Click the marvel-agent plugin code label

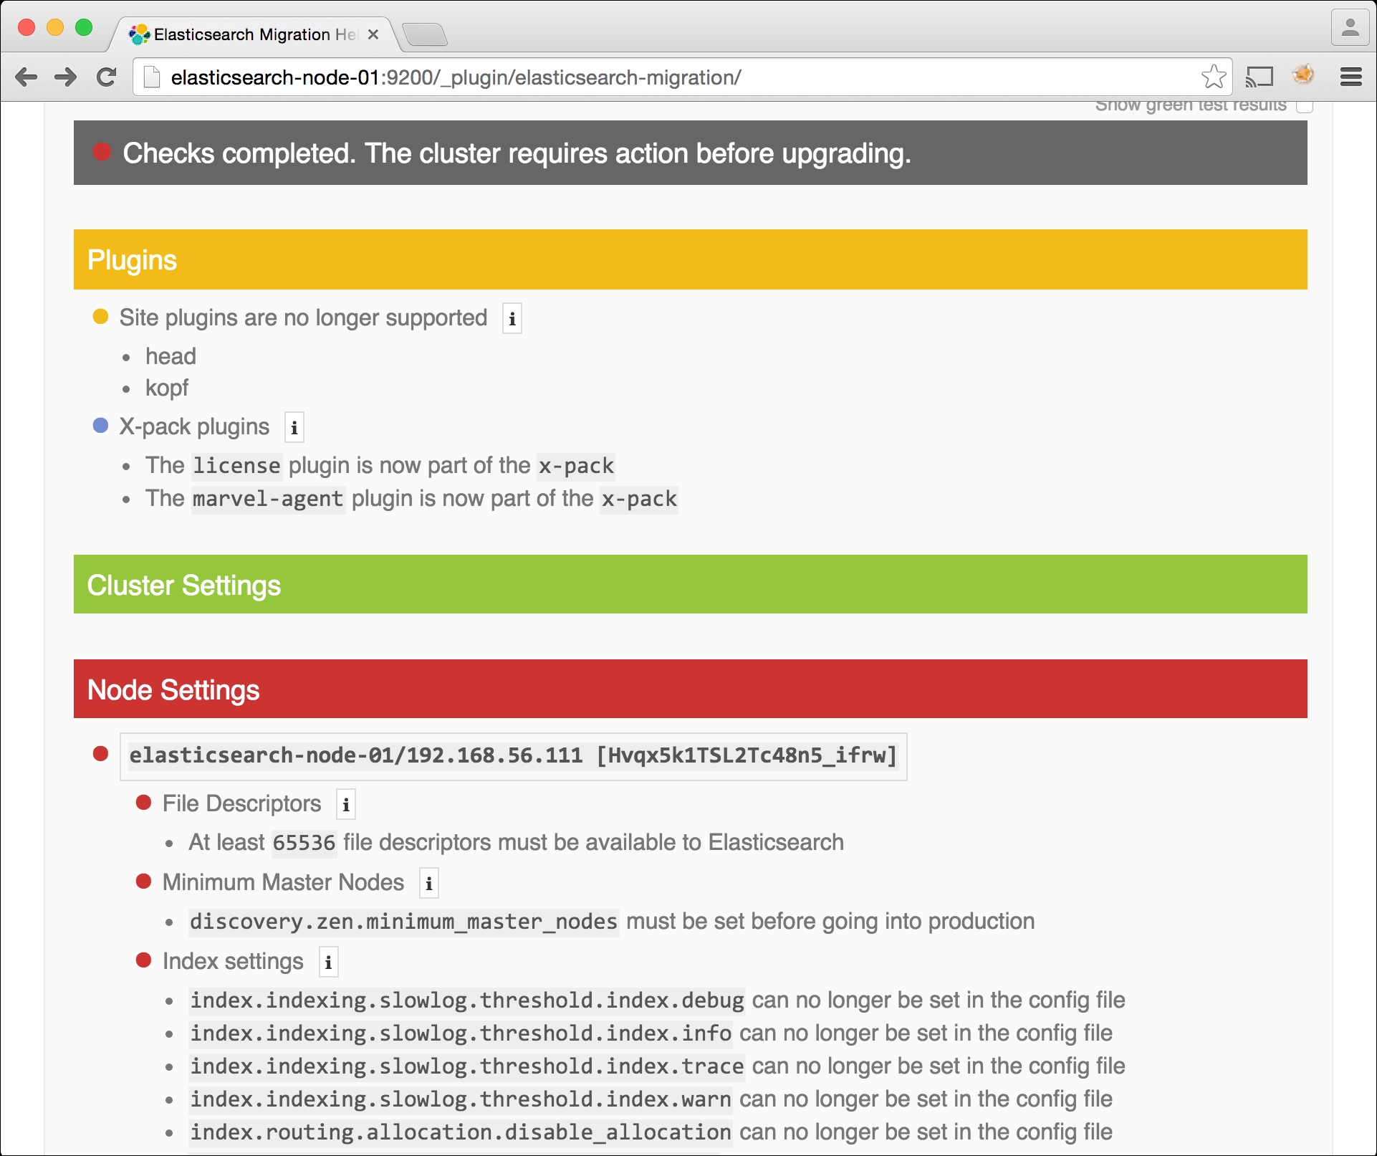pos(268,499)
